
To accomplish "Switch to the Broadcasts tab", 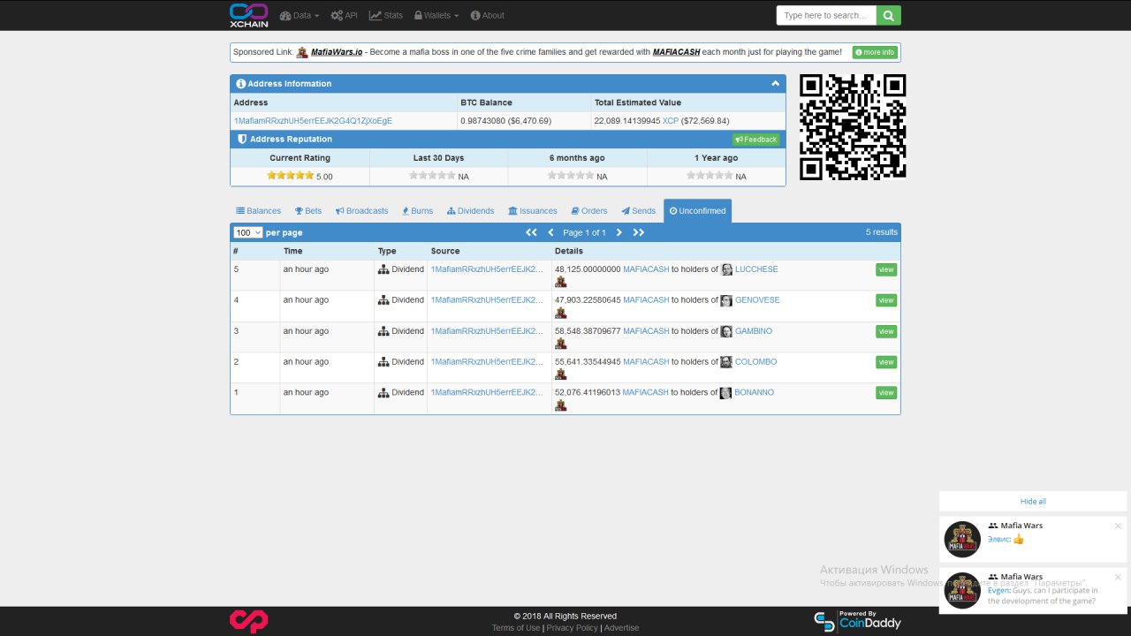I will pyautogui.click(x=361, y=211).
